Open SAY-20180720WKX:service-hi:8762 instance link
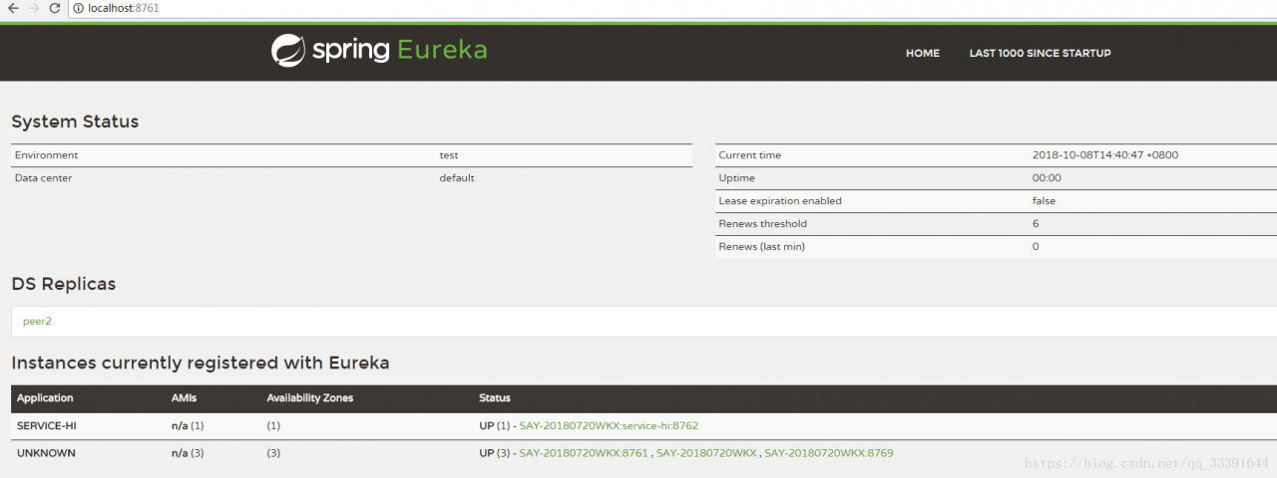This screenshot has height=478, width=1277. [x=609, y=425]
